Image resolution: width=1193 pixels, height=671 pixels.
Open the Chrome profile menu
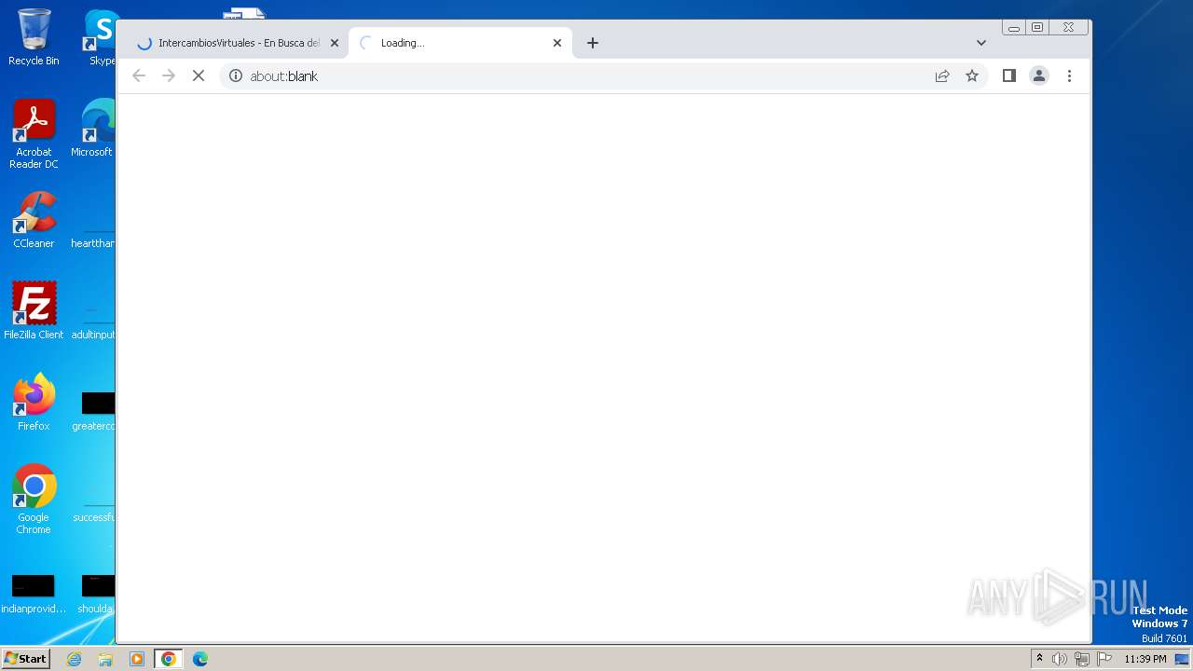[1039, 75]
